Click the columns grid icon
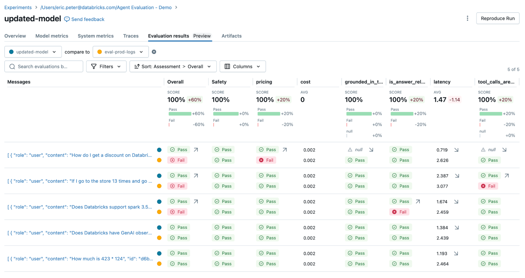This screenshot has height=278, width=525. 227,67
